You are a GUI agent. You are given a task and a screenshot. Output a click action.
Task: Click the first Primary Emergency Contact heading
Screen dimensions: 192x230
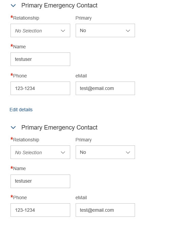tap(59, 5)
